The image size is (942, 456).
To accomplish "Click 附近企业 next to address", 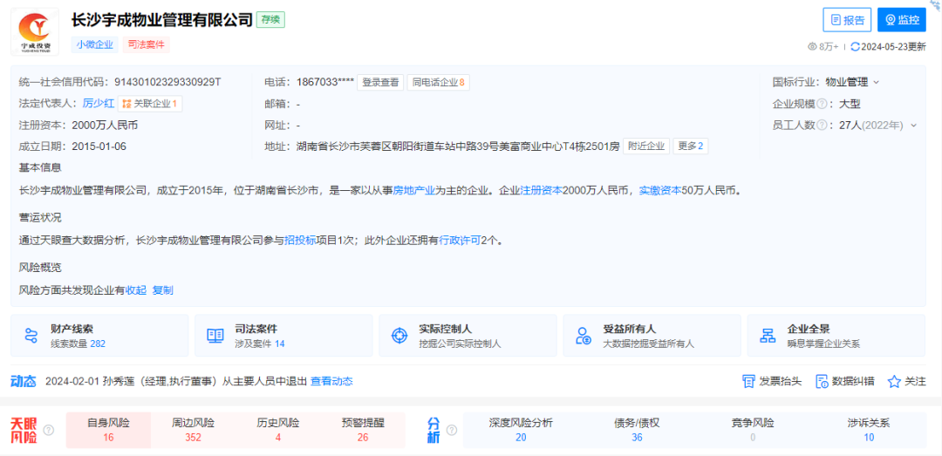I will click(x=645, y=146).
